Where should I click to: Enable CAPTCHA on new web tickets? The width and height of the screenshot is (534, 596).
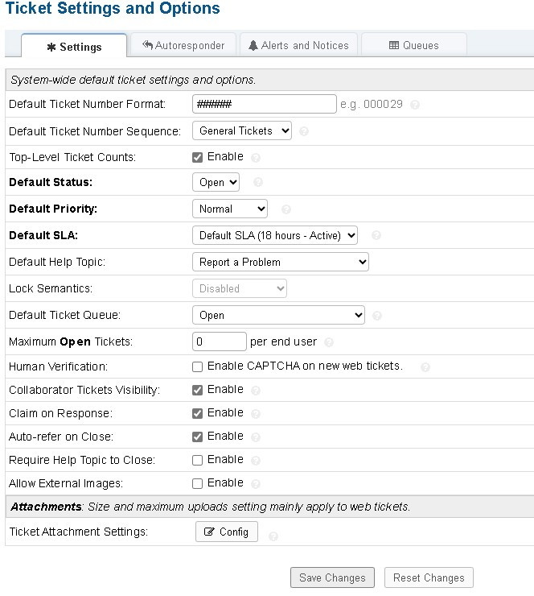tap(198, 366)
